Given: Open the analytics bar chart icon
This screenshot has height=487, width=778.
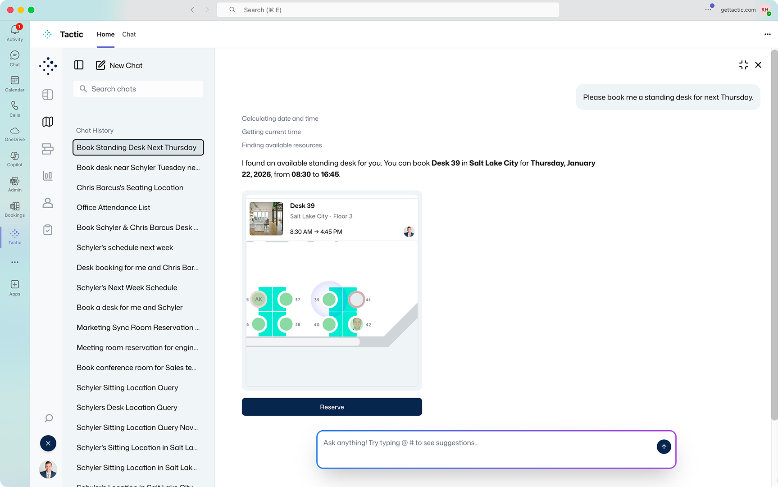Looking at the screenshot, I should [x=48, y=176].
